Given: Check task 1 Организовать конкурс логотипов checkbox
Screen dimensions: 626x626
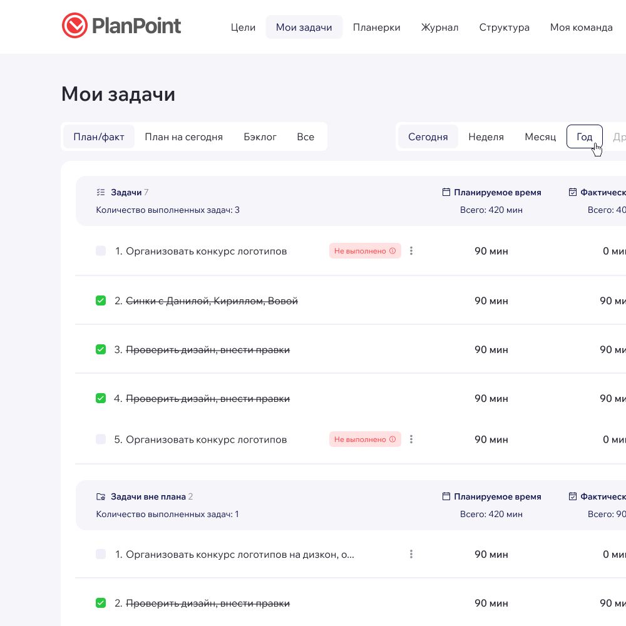Looking at the screenshot, I should (101, 251).
